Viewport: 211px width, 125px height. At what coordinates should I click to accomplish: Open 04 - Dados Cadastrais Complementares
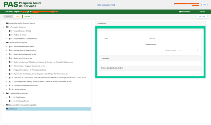[24, 39]
